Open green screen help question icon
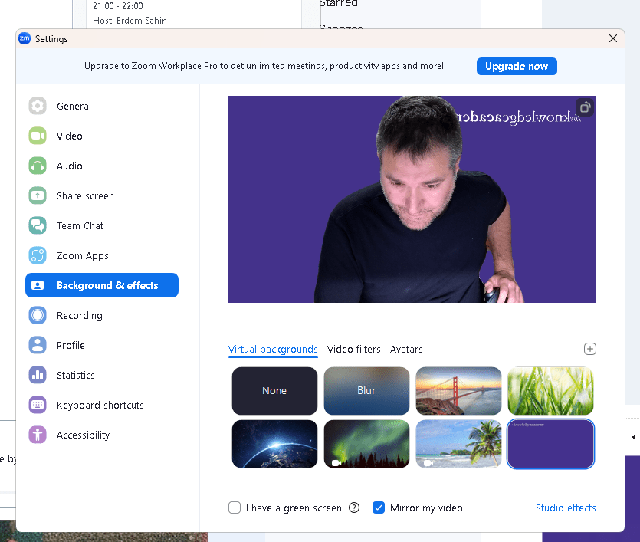640x542 pixels. [x=354, y=508]
